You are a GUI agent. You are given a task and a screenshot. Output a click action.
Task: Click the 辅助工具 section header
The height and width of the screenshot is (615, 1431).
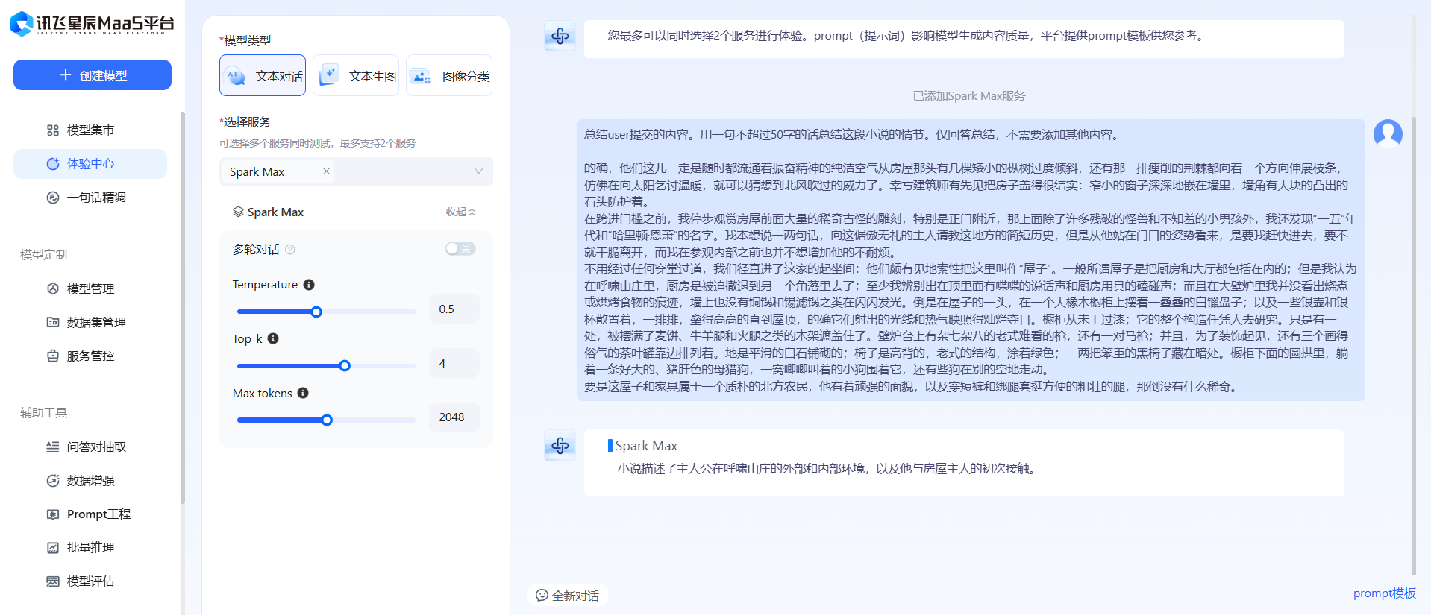[44, 413]
